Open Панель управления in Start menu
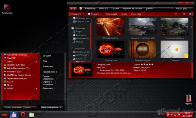 click(48, 77)
